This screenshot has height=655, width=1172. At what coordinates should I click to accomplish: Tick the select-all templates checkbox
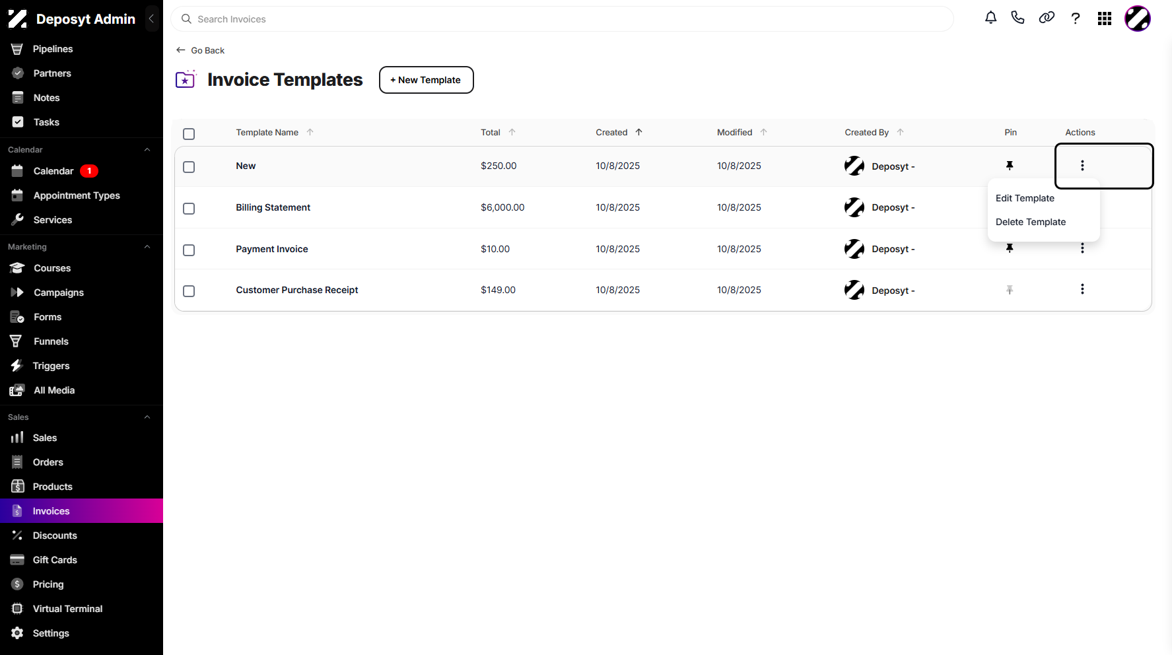(189, 134)
